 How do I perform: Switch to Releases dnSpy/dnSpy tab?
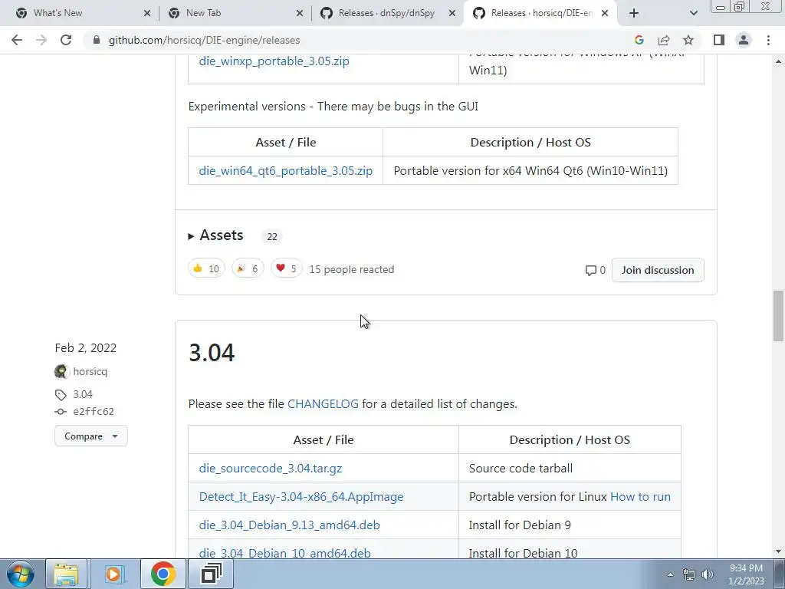point(386,13)
